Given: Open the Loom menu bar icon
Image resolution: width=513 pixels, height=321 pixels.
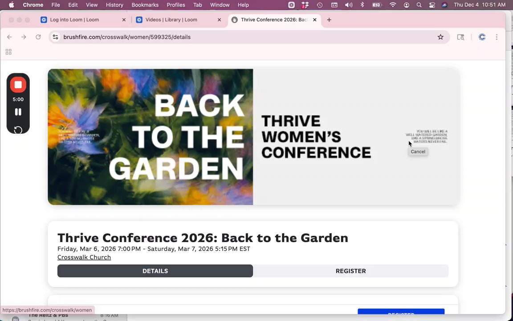Looking at the screenshot, I should pyautogui.click(x=291, y=5).
